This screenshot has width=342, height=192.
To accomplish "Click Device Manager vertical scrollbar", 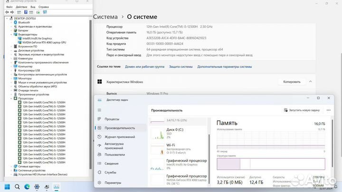I will pyautogui.click(x=91, y=94).
